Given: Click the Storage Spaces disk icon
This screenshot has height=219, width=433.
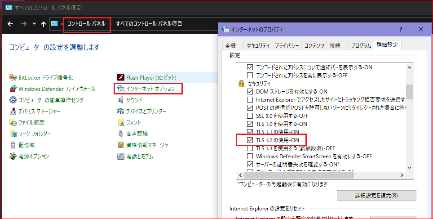Looking at the screenshot, I should (13, 145).
